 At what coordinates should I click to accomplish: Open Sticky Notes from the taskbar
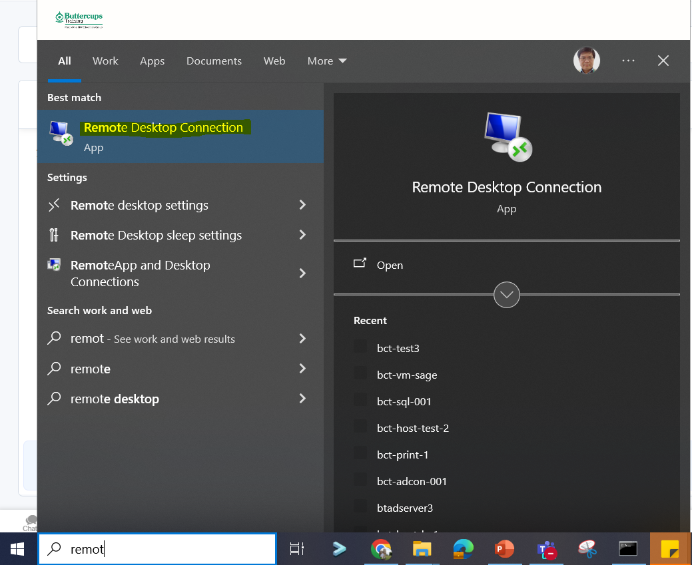click(x=669, y=549)
